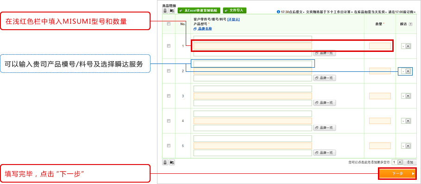Click the [不显示] link in the header
The width and height of the screenshot is (421, 184).
(x=233, y=19)
